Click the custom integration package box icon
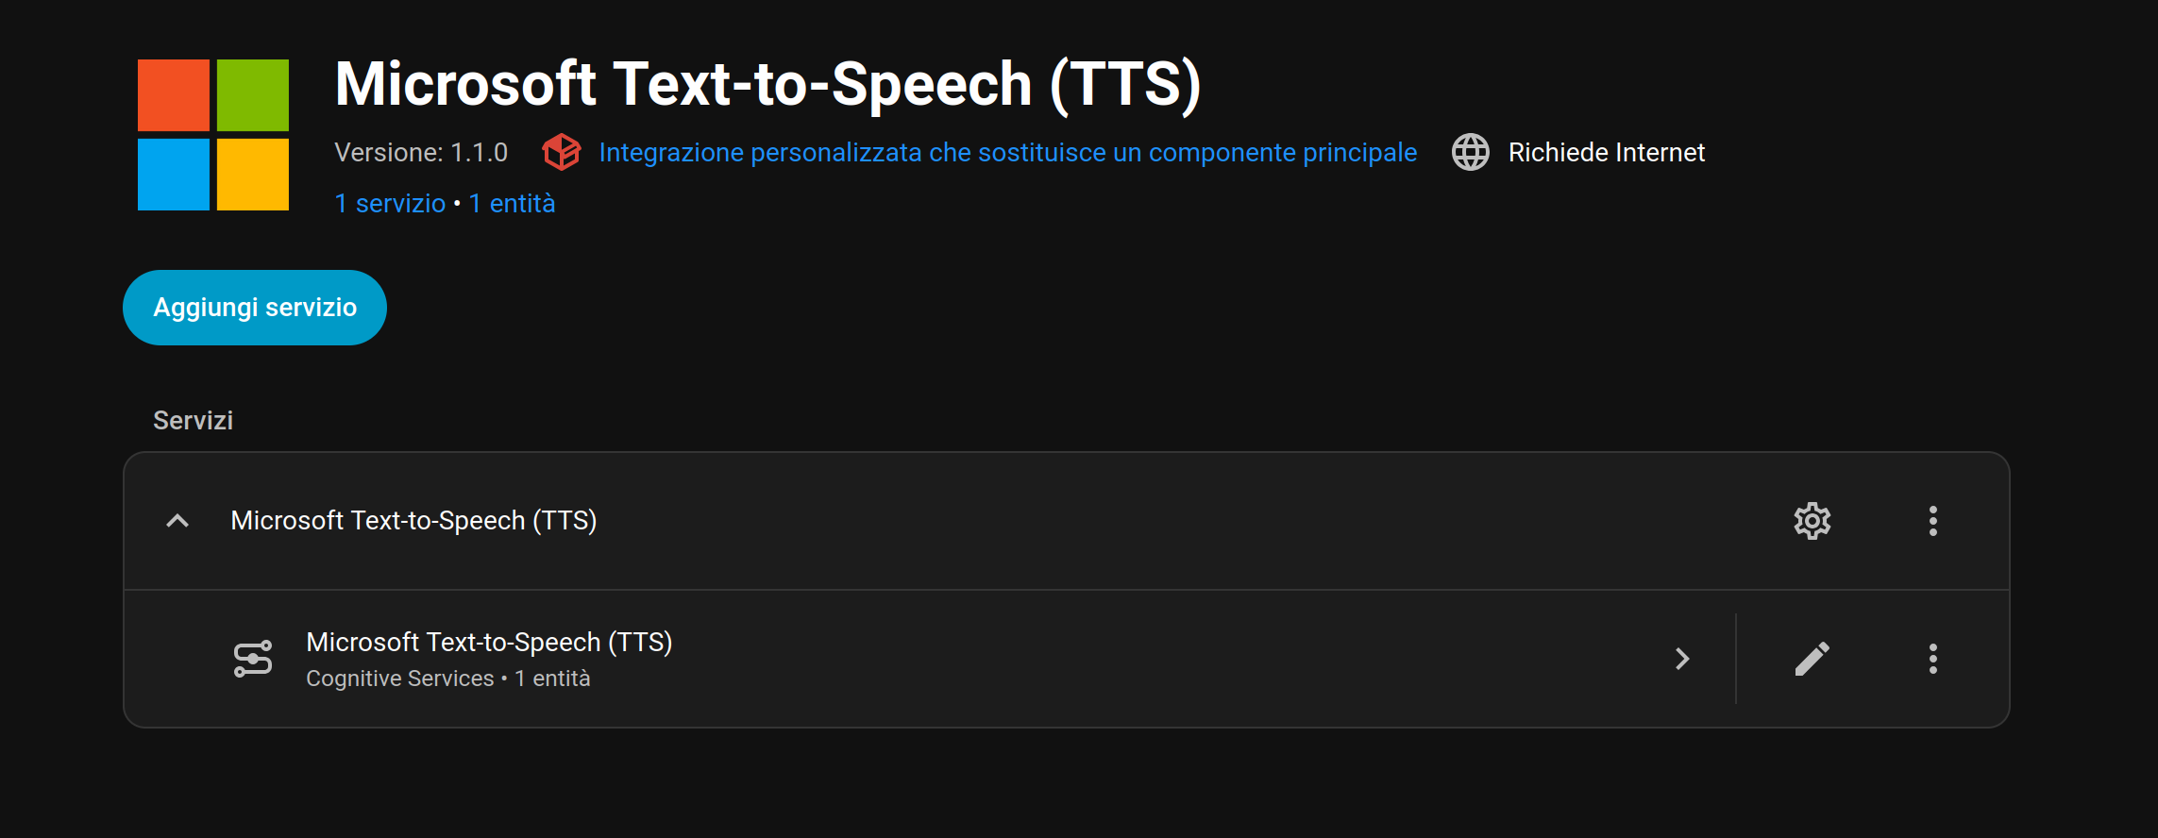Screen dimensions: 2158x838 click(x=561, y=151)
